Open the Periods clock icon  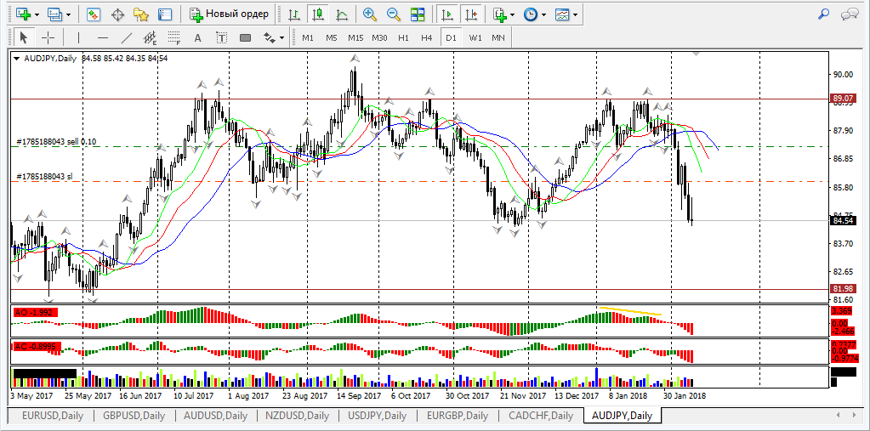pyautogui.click(x=531, y=14)
